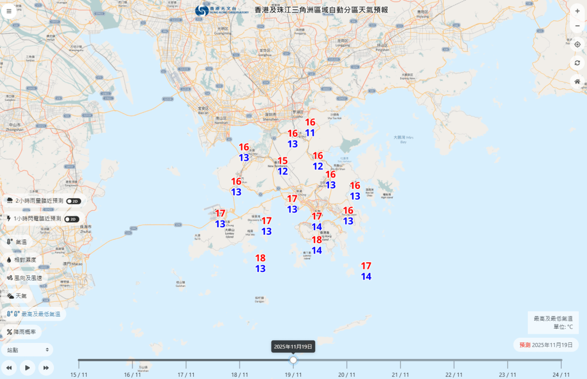587x379 pixels.
Task: Select the 相對濕度 humidity droplet icon
Action: point(8,260)
